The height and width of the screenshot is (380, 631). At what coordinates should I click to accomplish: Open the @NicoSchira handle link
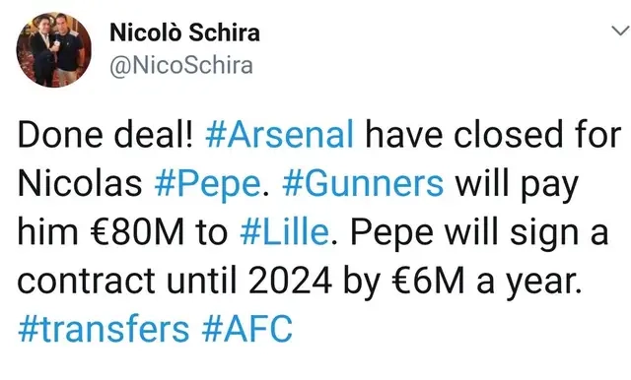pos(181,65)
